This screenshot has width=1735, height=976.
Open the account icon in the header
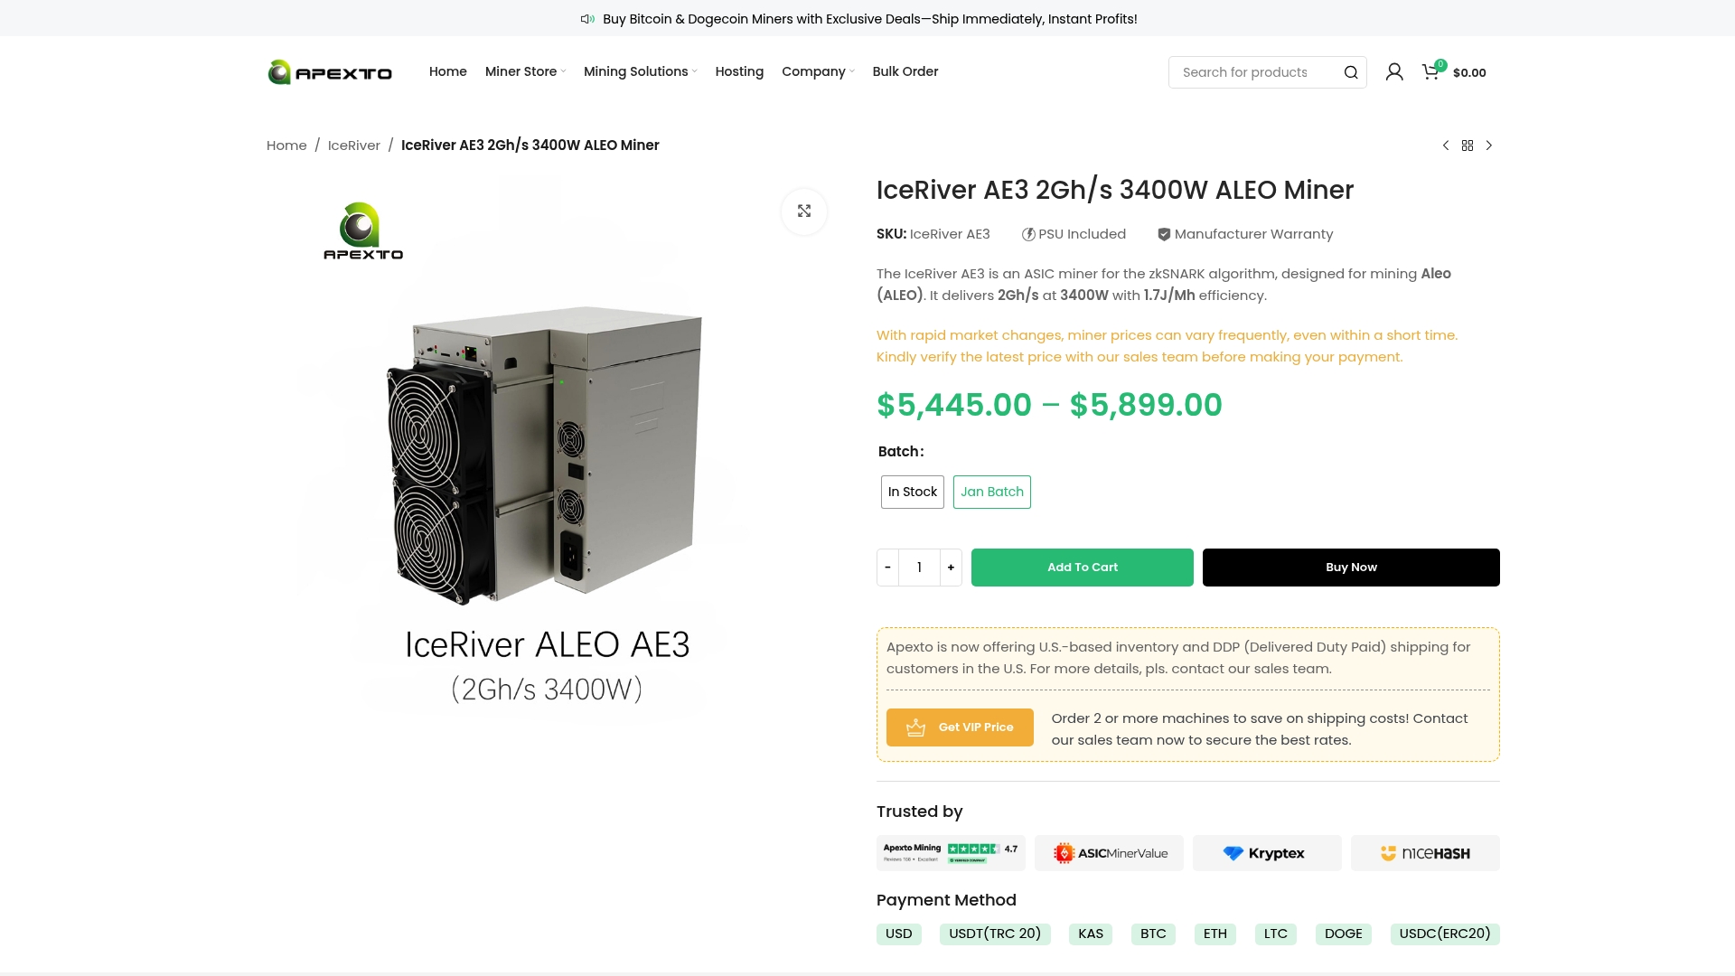coord(1394,71)
